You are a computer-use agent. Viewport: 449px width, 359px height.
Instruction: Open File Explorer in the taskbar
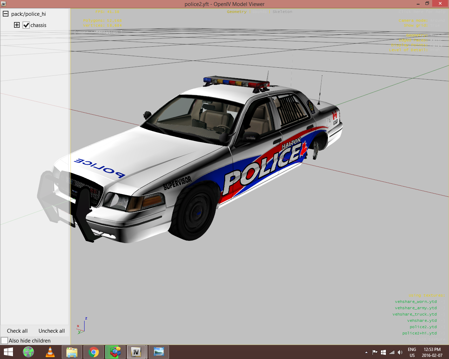click(72, 352)
